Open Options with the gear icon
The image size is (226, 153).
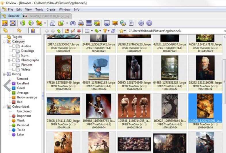tap(141, 23)
